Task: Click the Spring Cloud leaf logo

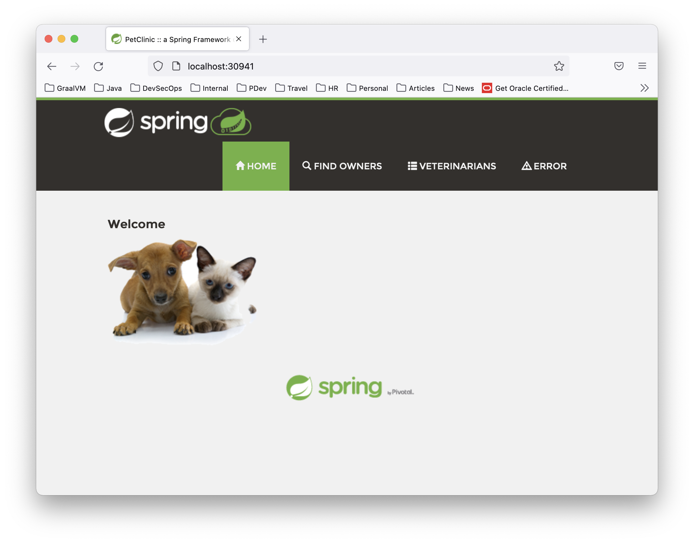Action: click(x=231, y=122)
